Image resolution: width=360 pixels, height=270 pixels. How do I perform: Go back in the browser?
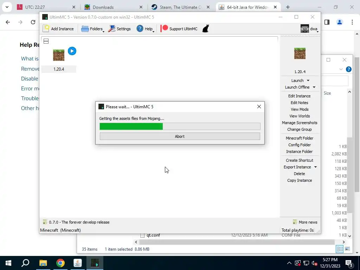(8, 22)
